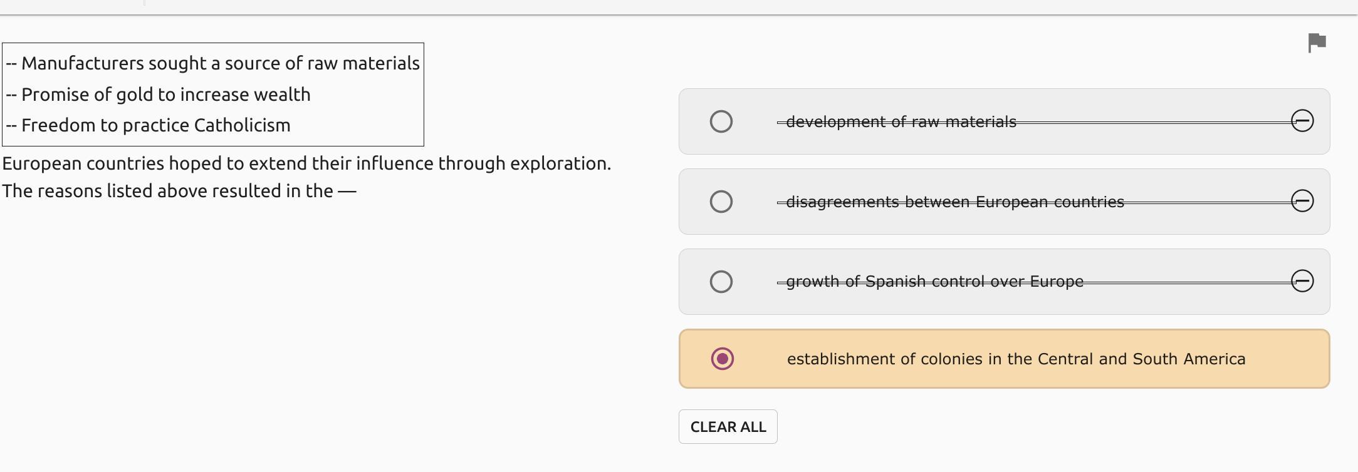The width and height of the screenshot is (1358, 472).
Task: Pick the 'growth of Spanish control over Europe' radio
Action: [721, 282]
